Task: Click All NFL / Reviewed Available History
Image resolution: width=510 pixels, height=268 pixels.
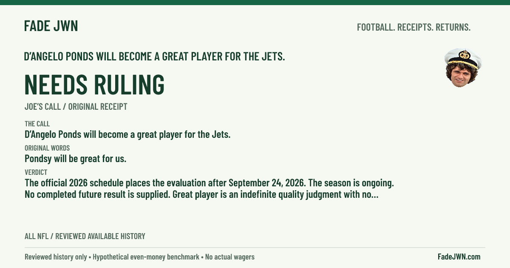Action: pos(85,236)
